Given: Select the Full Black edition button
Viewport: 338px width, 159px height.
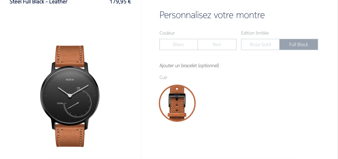Looking at the screenshot, I should 298,45.
